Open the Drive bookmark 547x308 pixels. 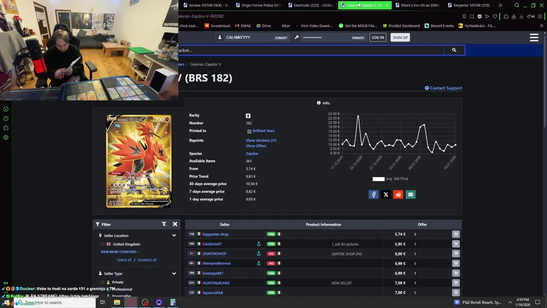264,26
